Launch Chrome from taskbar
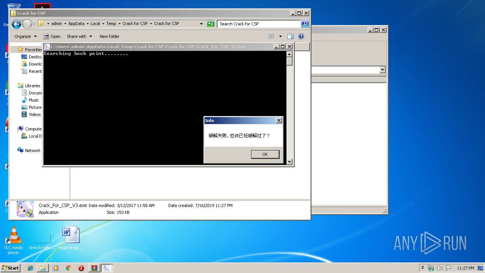Image resolution: width=485 pixels, height=273 pixels. coord(68,268)
